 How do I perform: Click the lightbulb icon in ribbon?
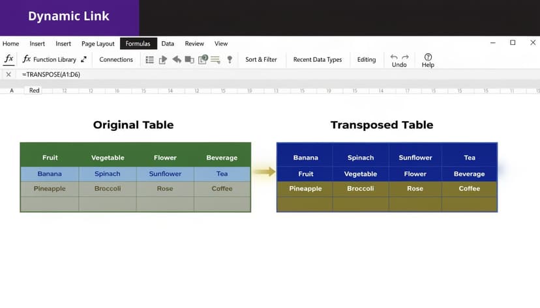[230, 60]
